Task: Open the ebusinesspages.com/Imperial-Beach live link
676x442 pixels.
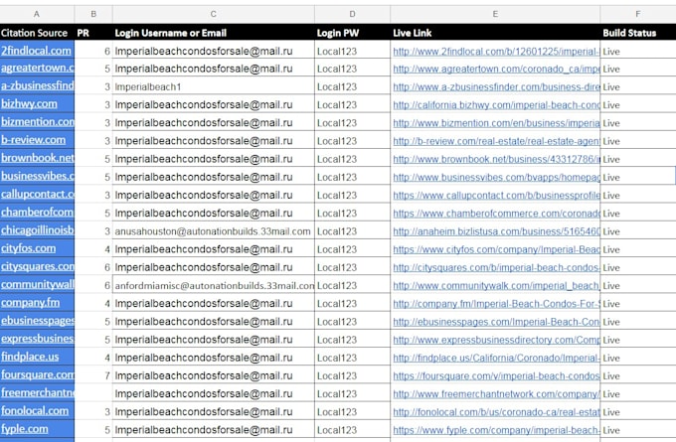Action: pyautogui.click(x=496, y=322)
